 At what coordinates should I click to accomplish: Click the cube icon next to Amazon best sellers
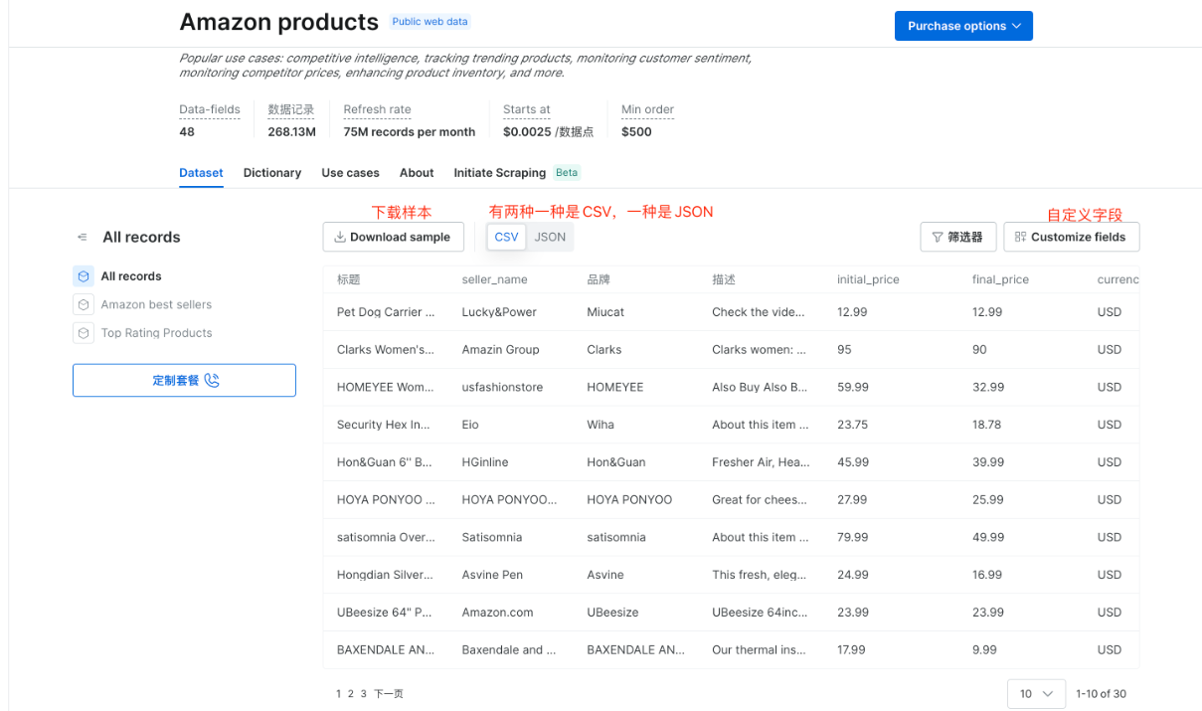point(84,304)
